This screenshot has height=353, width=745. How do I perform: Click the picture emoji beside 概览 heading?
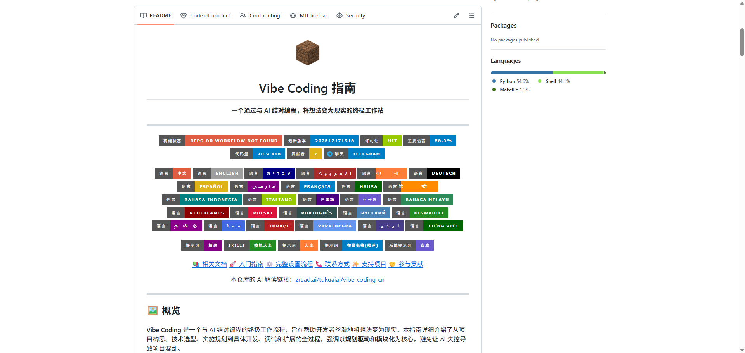click(x=153, y=310)
